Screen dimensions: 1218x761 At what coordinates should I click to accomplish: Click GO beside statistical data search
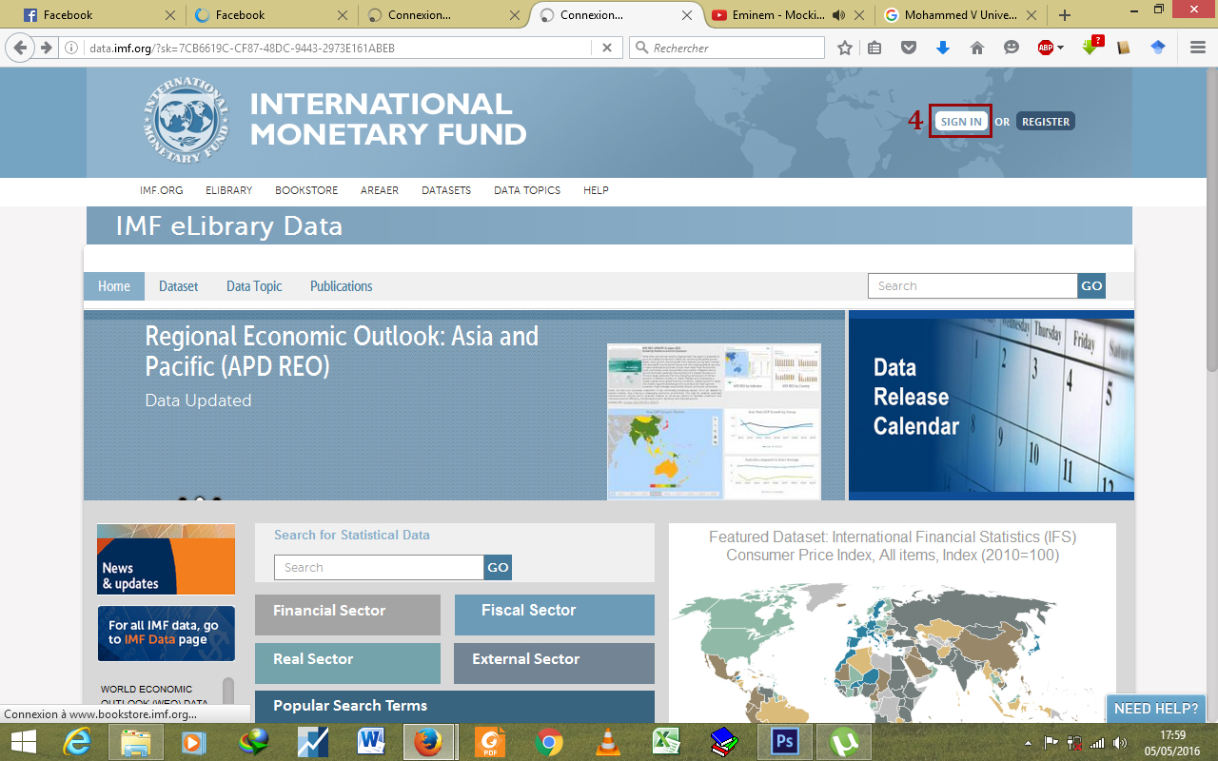tap(498, 568)
